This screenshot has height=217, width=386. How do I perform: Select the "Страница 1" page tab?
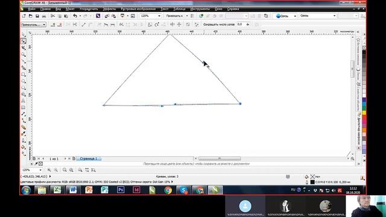pos(89,159)
